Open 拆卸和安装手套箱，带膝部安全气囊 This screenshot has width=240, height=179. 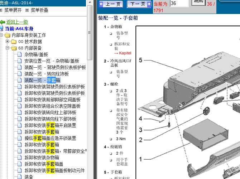click(56, 151)
